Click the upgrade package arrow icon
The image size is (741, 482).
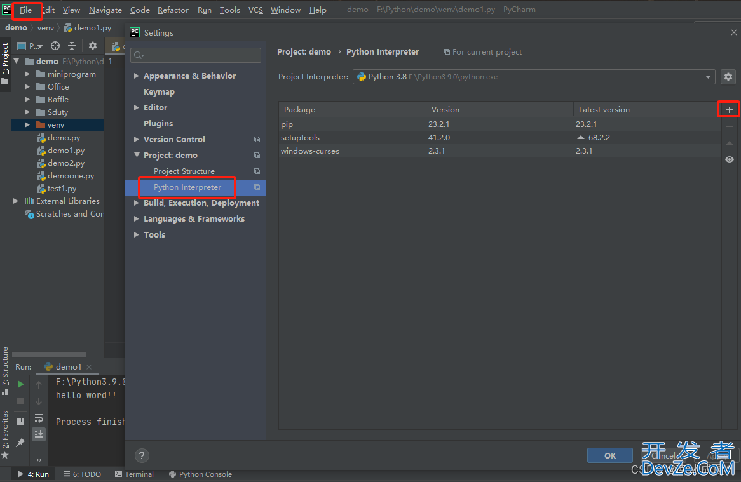pyautogui.click(x=729, y=143)
